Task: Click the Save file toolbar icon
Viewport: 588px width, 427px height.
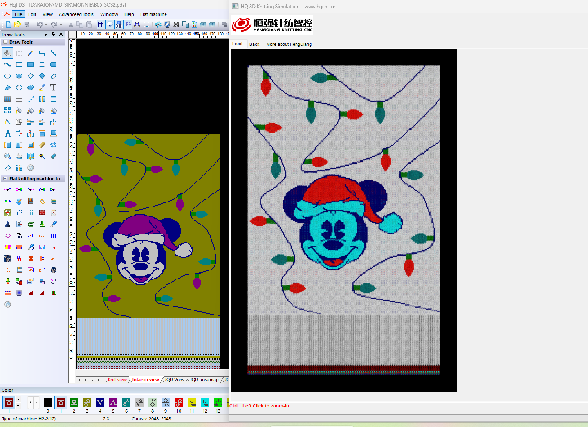Action: coord(27,25)
